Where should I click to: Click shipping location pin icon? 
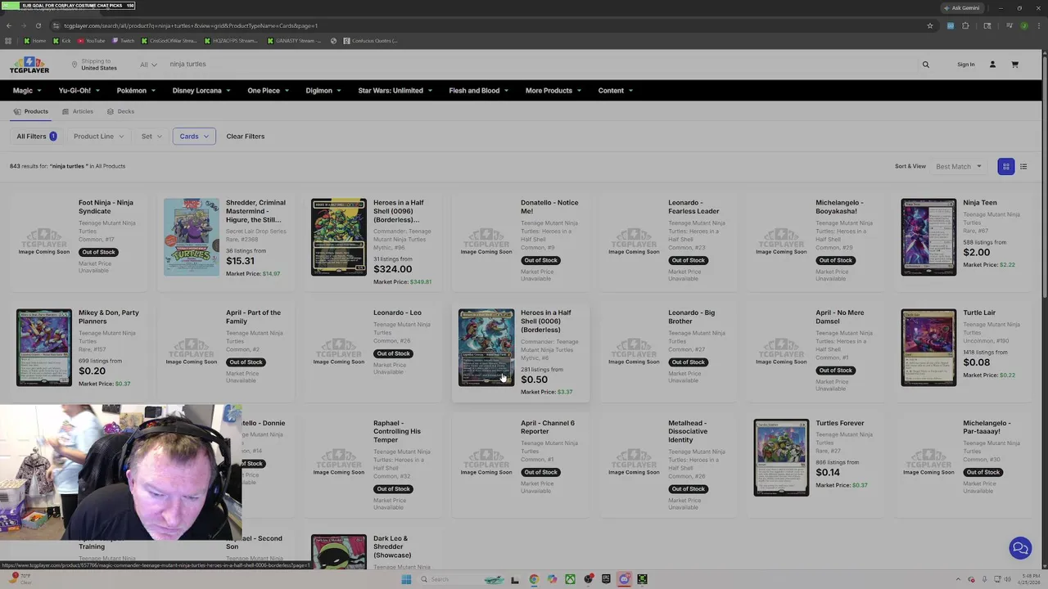tap(74, 65)
